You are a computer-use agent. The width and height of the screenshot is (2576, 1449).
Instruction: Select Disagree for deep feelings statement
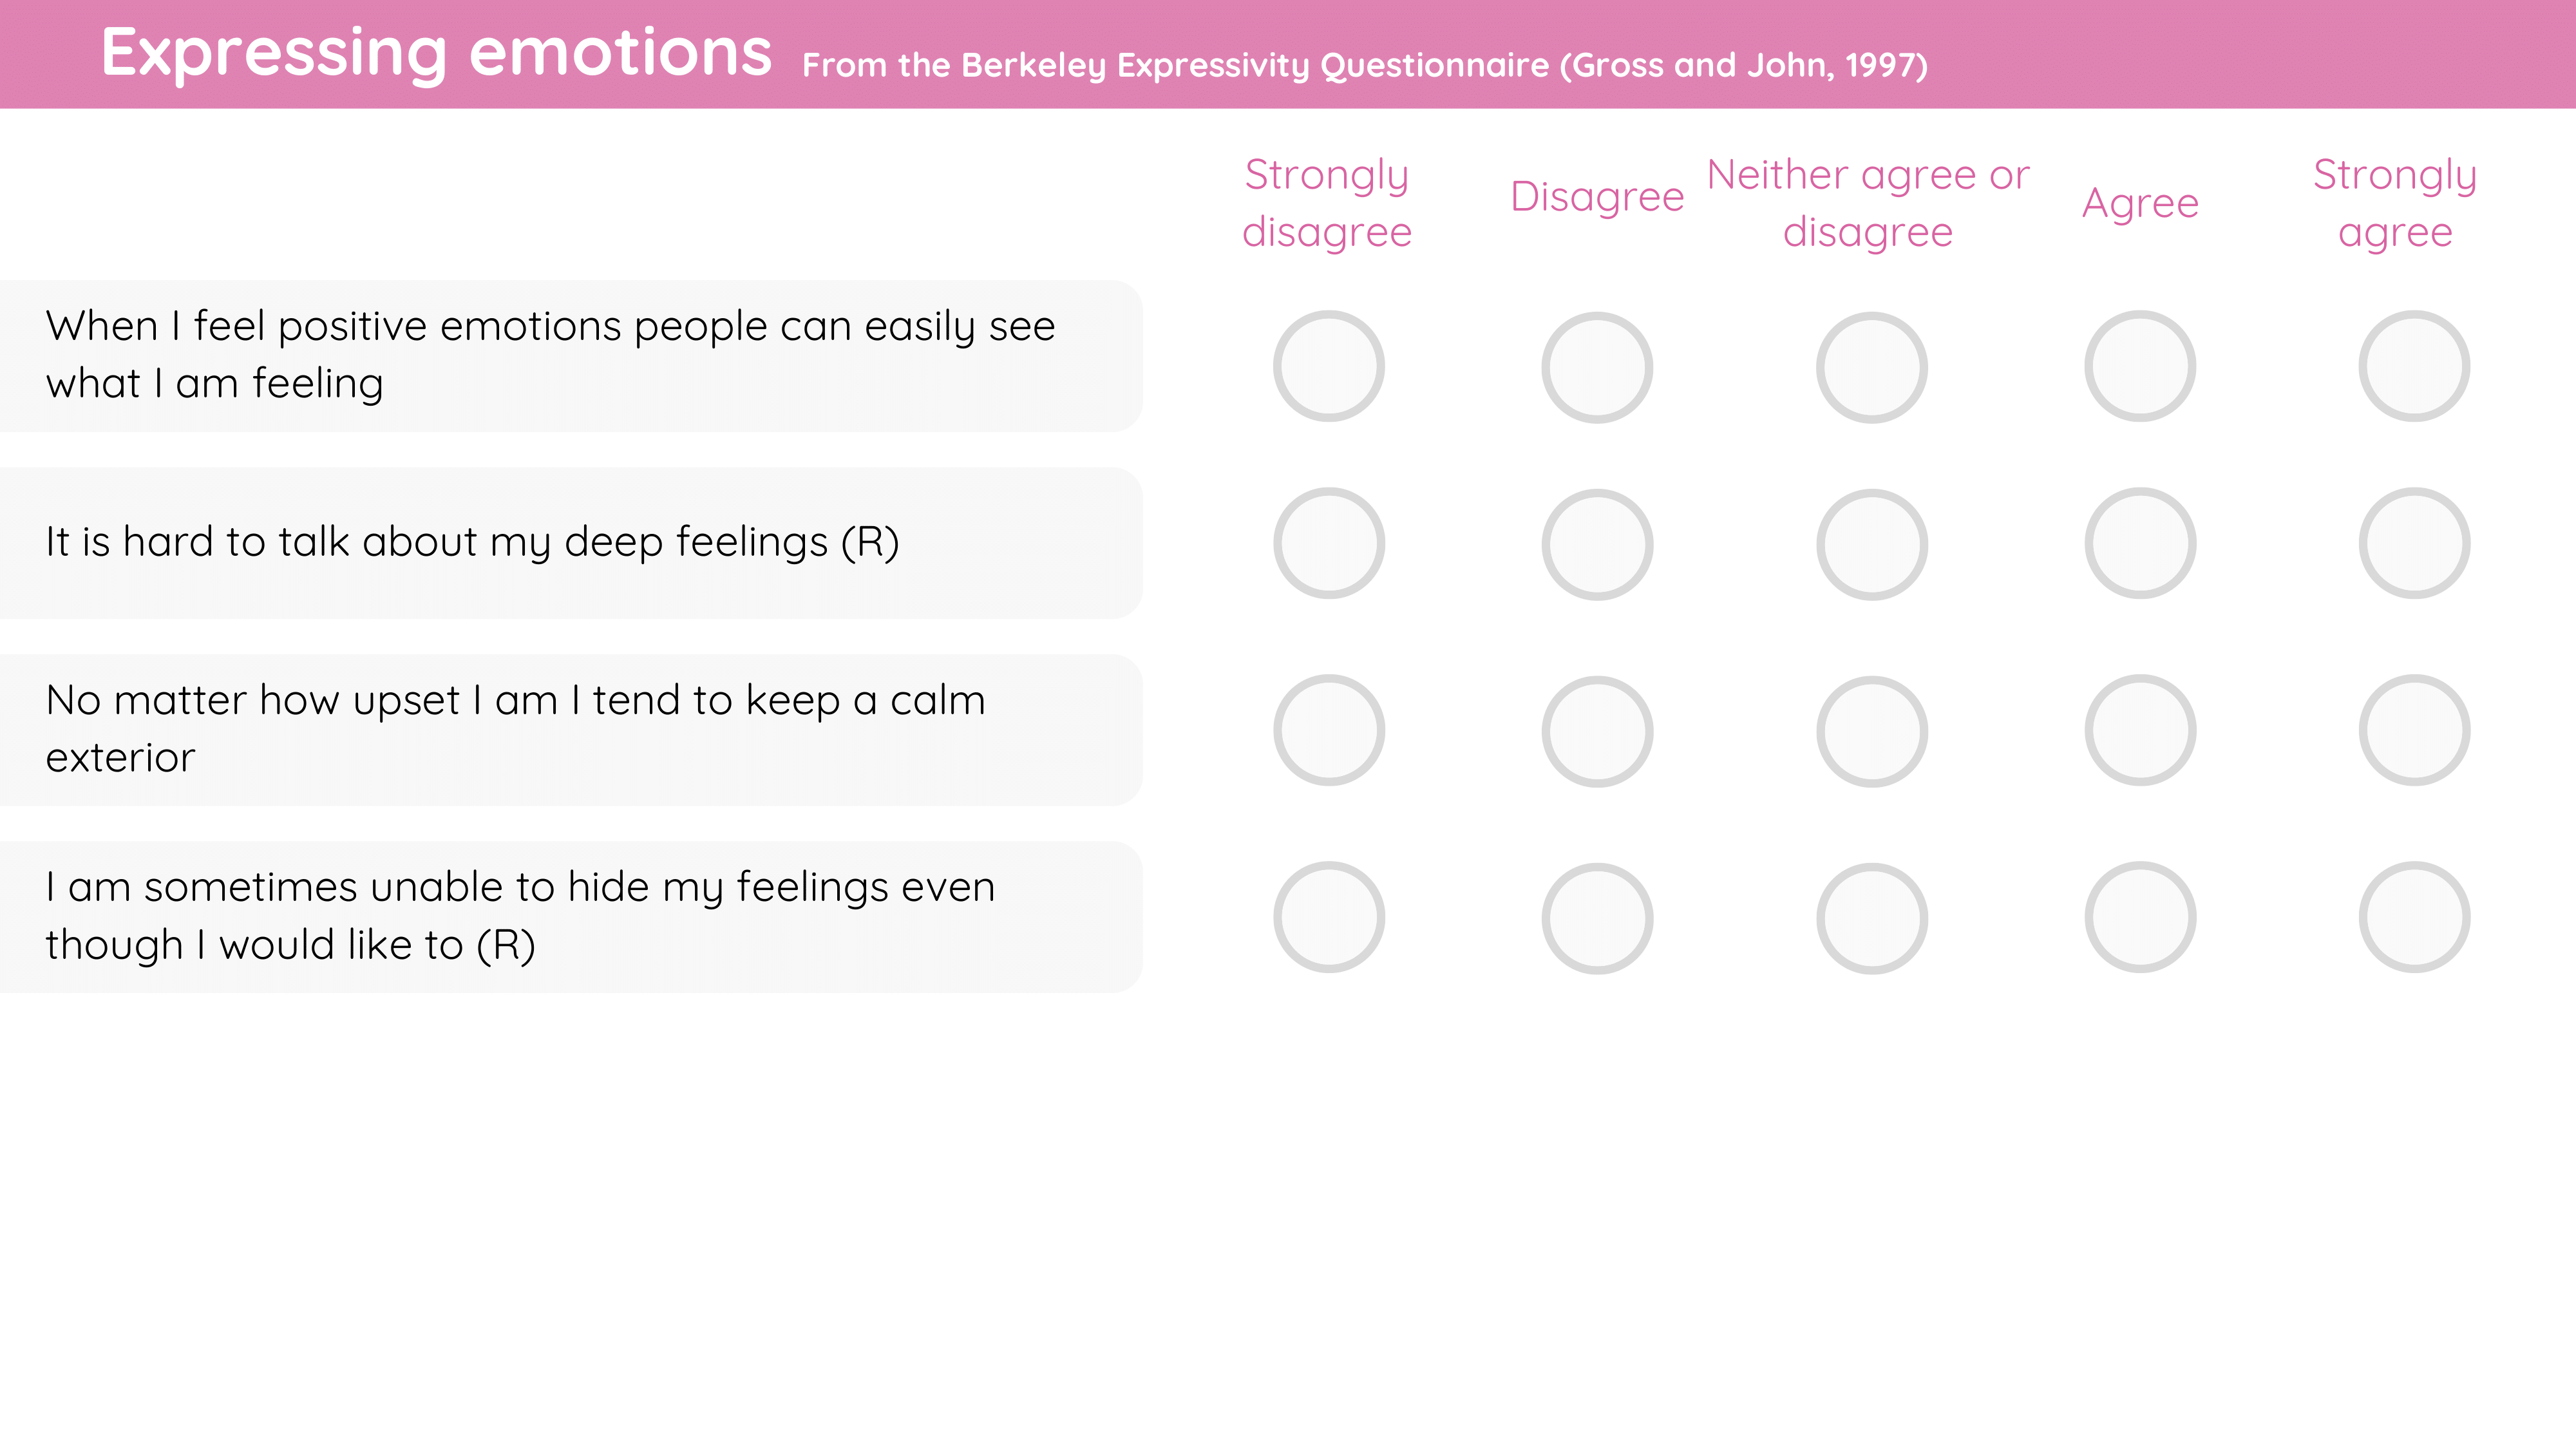coord(1597,544)
